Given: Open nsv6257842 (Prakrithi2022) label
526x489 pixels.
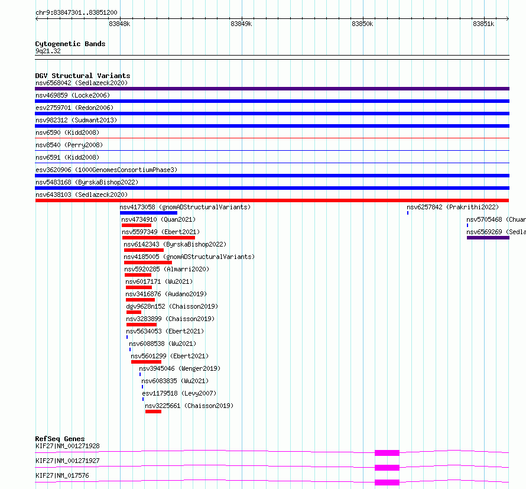Looking at the screenshot, I should [453, 207].
